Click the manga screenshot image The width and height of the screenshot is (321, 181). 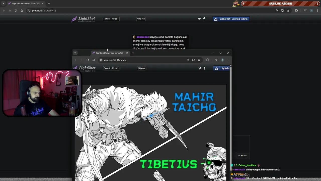click(x=151, y=133)
